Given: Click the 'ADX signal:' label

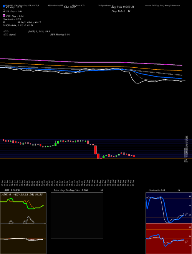Looking at the screenshot, I should (10, 35).
